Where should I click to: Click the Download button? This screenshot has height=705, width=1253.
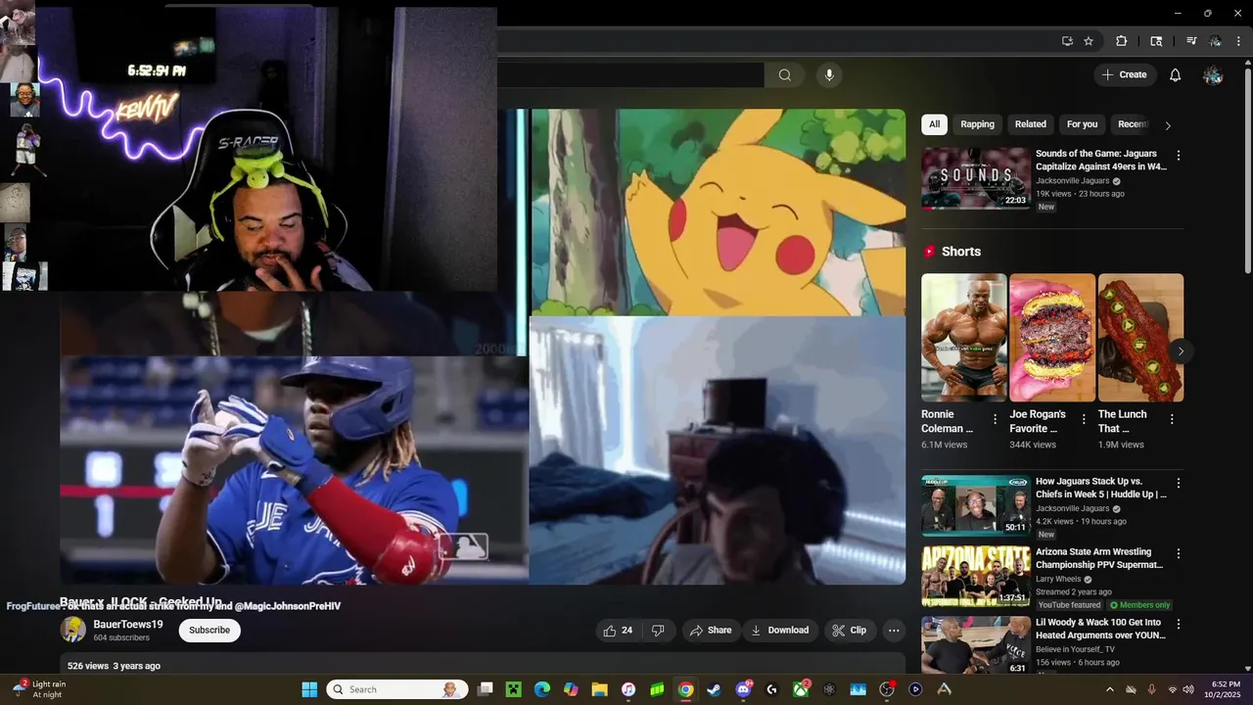[x=780, y=631]
